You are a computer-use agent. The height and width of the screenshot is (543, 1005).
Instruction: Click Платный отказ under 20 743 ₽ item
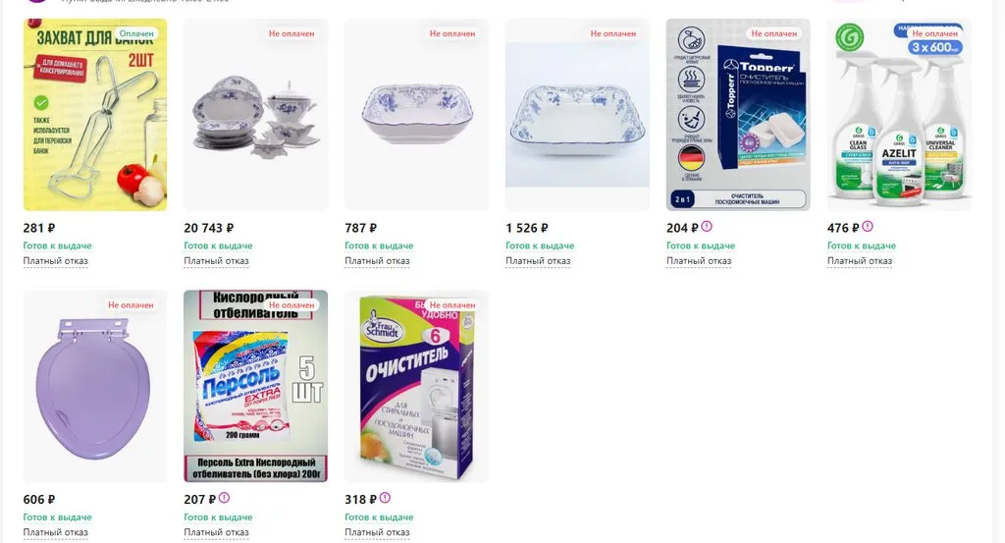tap(217, 261)
